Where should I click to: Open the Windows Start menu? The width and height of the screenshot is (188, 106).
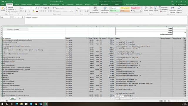click(2, 104)
